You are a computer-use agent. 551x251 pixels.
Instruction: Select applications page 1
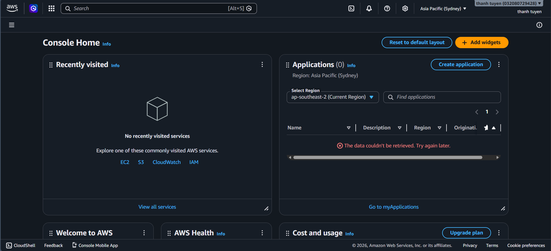point(487,112)
